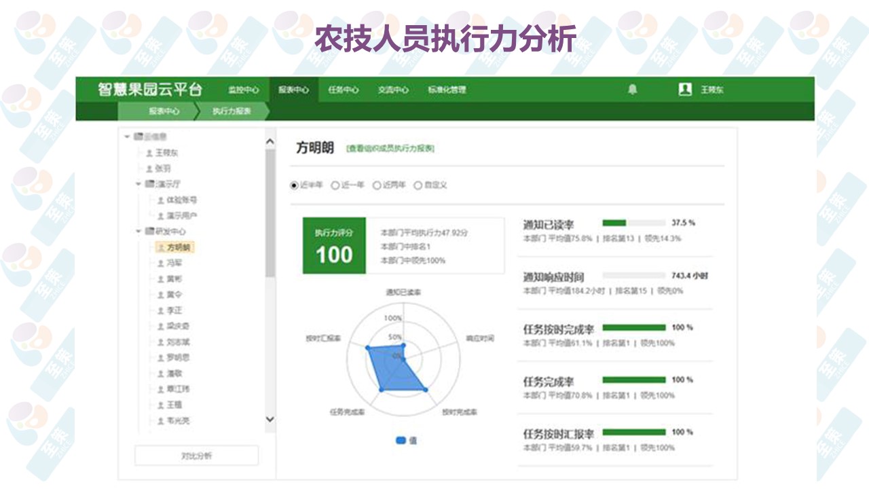Click the person icon beside 张羽
Viewport: 869px width, 489px height.
[149, 168]
